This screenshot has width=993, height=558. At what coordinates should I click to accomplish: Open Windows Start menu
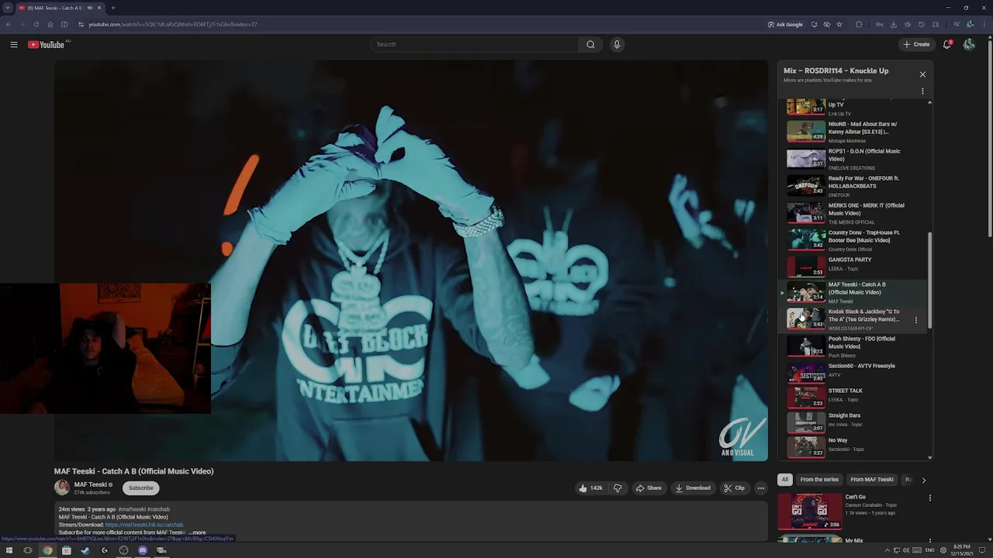pyautogui.click(x=9, y=550)
